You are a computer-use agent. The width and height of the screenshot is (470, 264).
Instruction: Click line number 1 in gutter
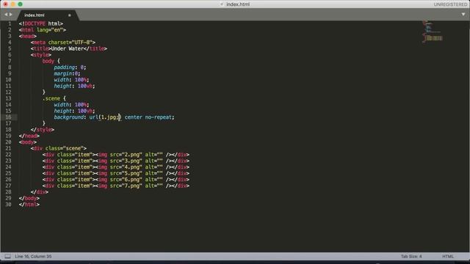[x=10, y=23]
